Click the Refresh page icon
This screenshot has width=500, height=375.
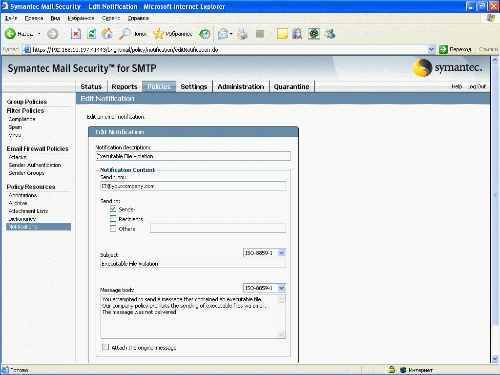click(91, 34)
